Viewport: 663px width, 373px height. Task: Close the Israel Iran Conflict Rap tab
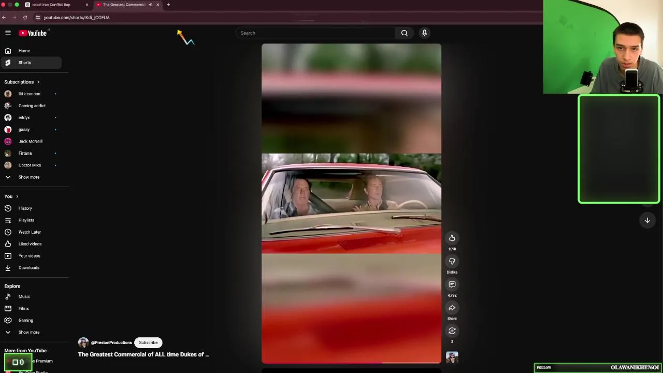(87, 5)
